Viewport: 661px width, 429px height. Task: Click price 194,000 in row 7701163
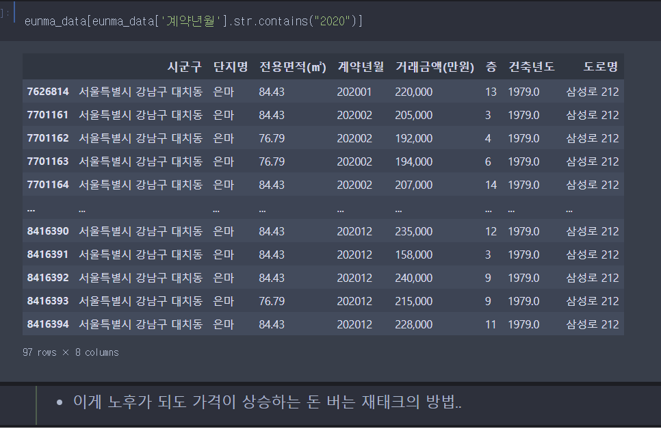413,161
